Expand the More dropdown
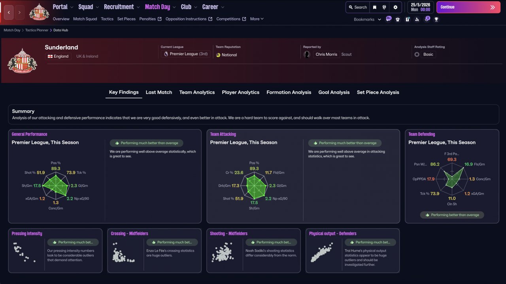 coord(257,19)
